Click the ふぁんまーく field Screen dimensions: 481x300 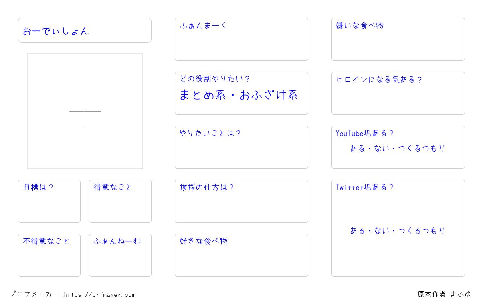point(241,39)
